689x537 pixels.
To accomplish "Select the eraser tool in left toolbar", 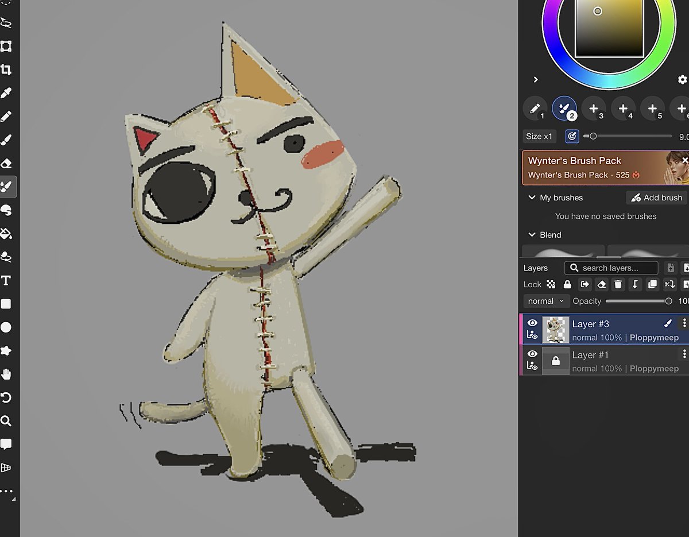I will (6, 163).
